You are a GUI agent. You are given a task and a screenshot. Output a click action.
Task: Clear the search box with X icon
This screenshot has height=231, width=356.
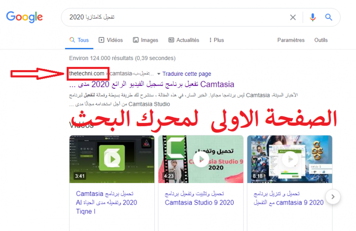tap(293, 18)
